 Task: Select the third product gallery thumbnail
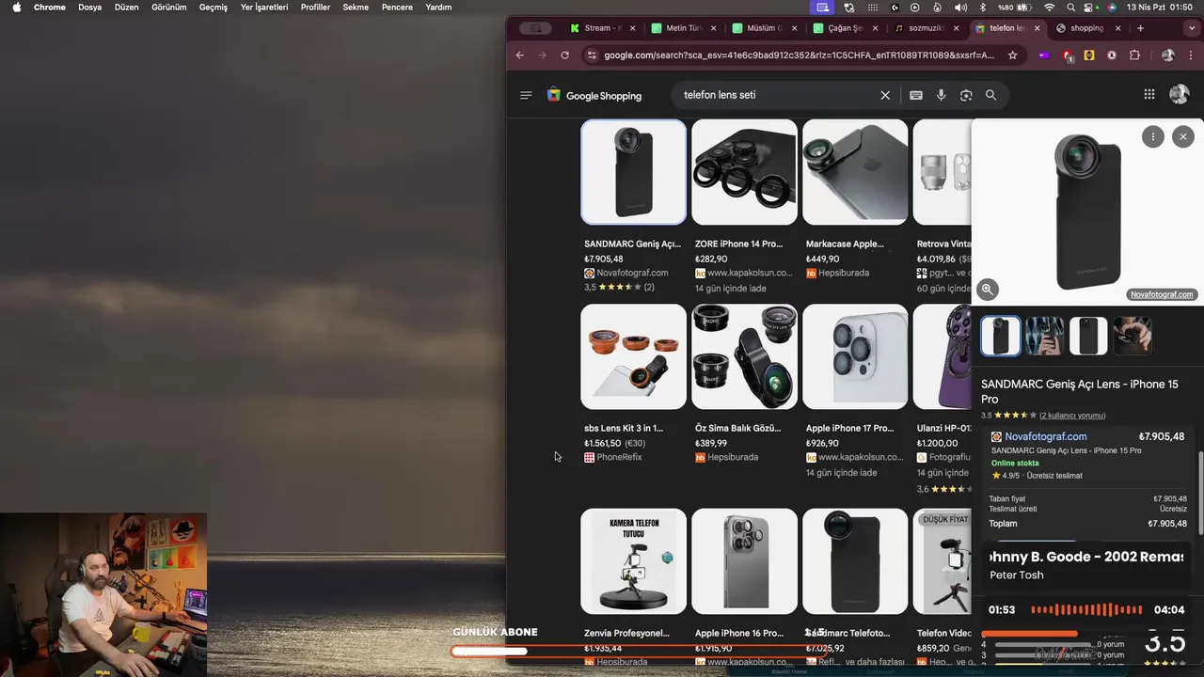pos(1088,336)
